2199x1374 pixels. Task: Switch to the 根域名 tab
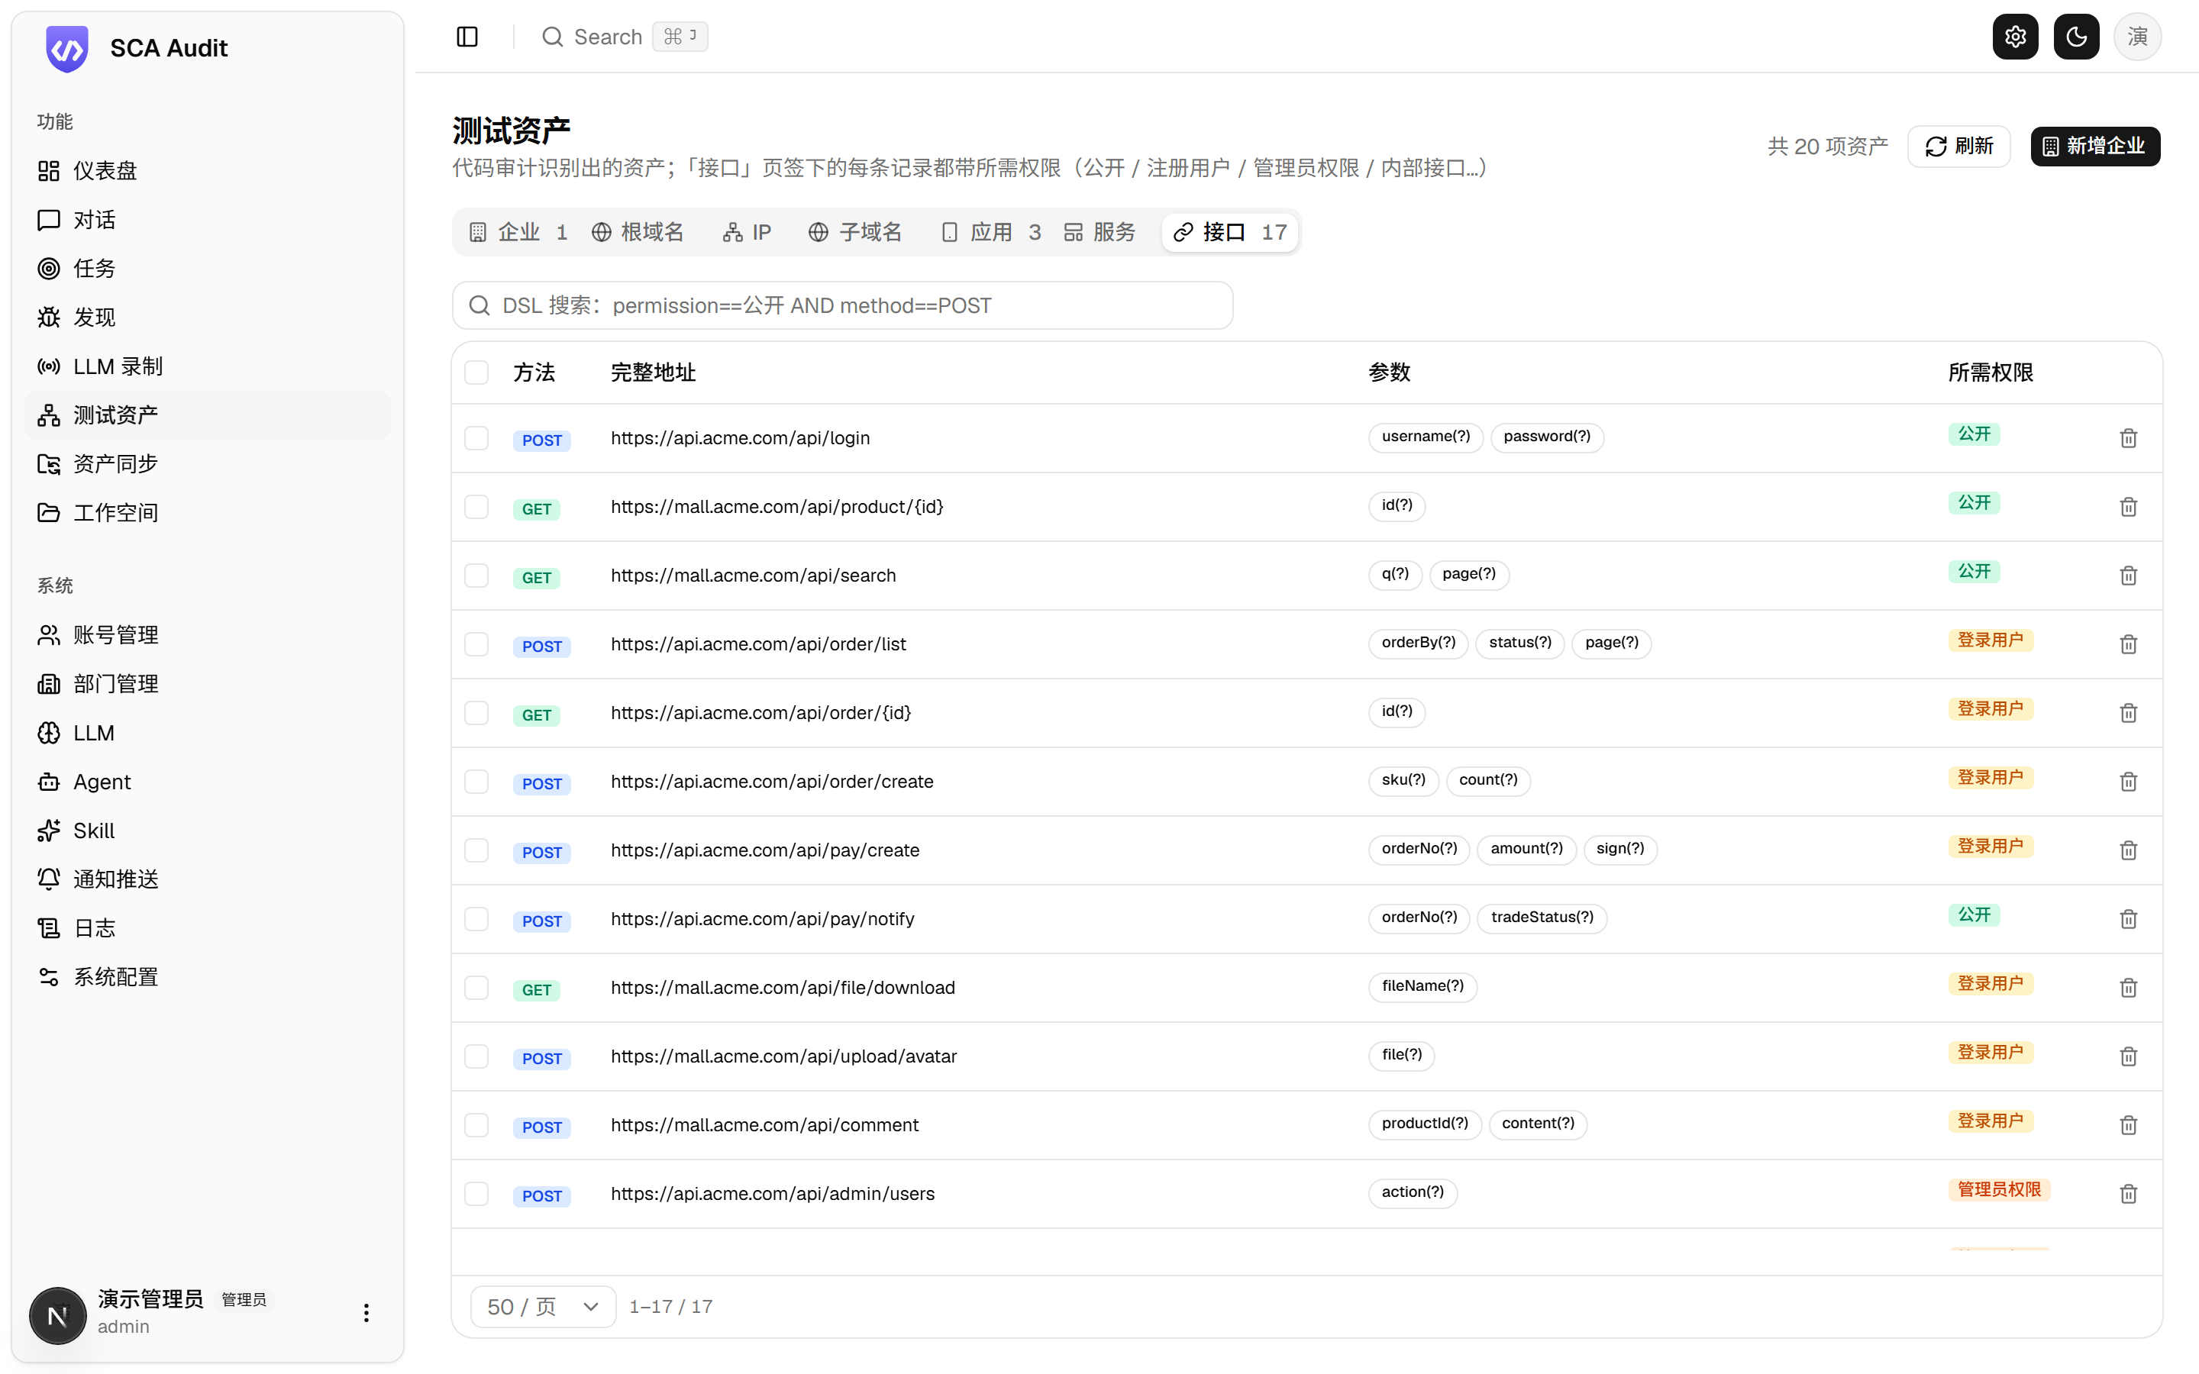(x=639, y=232)
